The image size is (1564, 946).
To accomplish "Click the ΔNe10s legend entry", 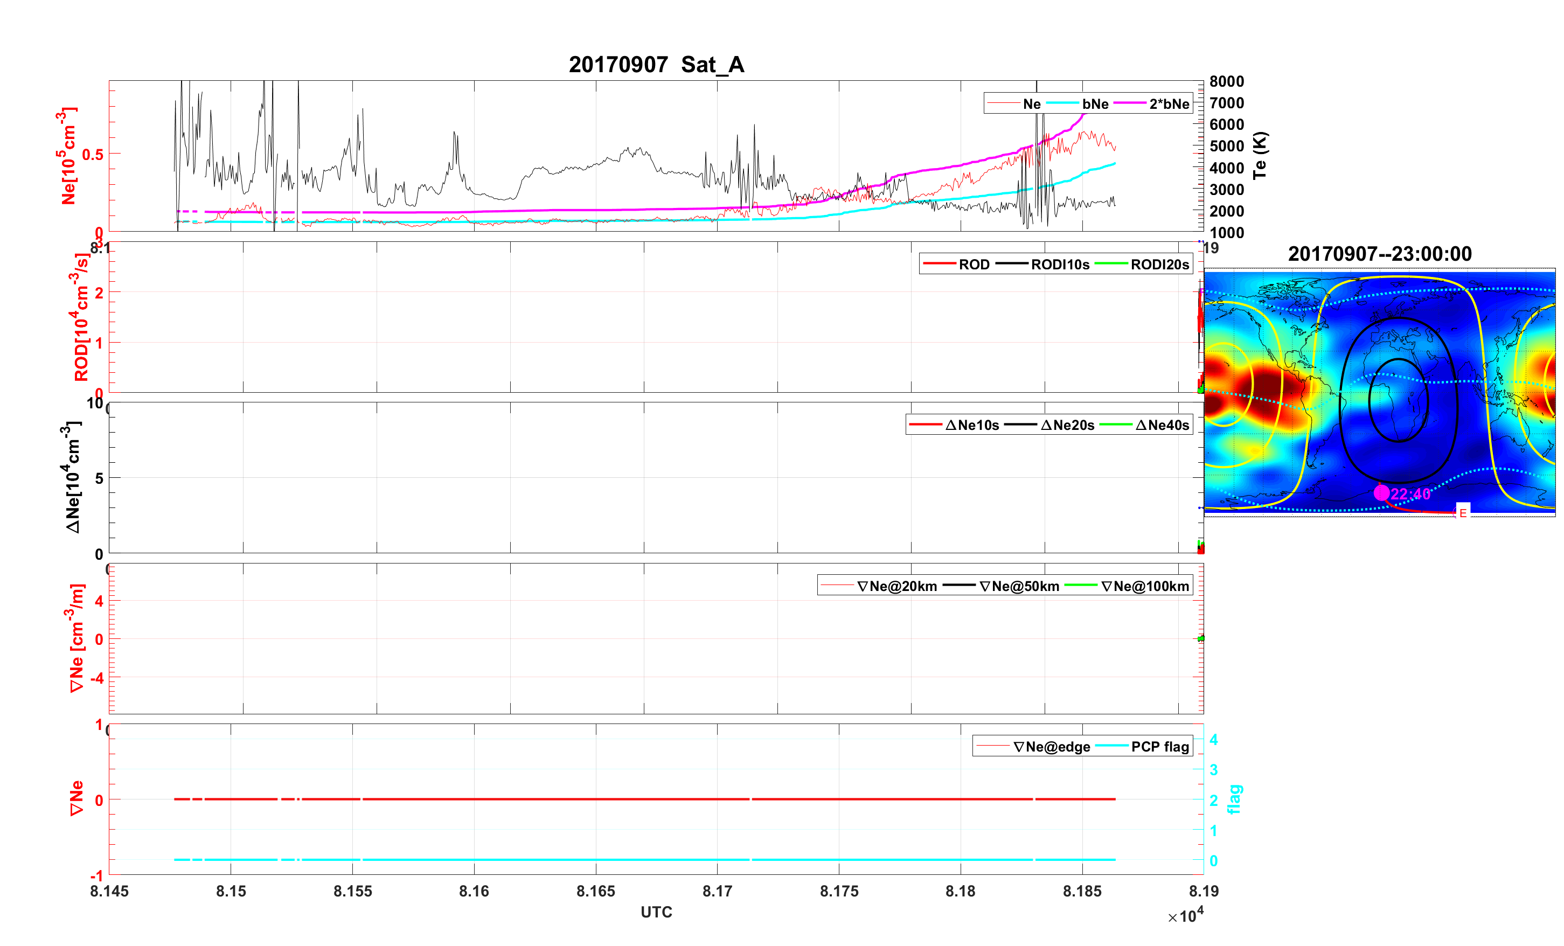I will coord(972,426).
